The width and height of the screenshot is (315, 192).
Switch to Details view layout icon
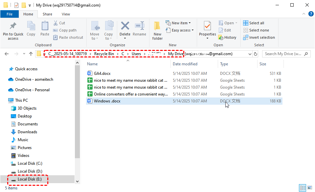[x=303, y=188]
